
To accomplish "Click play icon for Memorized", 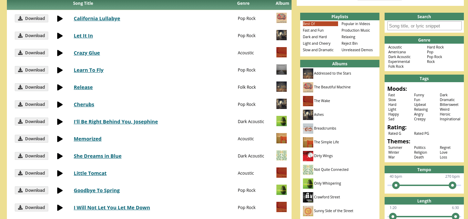I will point(60,139).
